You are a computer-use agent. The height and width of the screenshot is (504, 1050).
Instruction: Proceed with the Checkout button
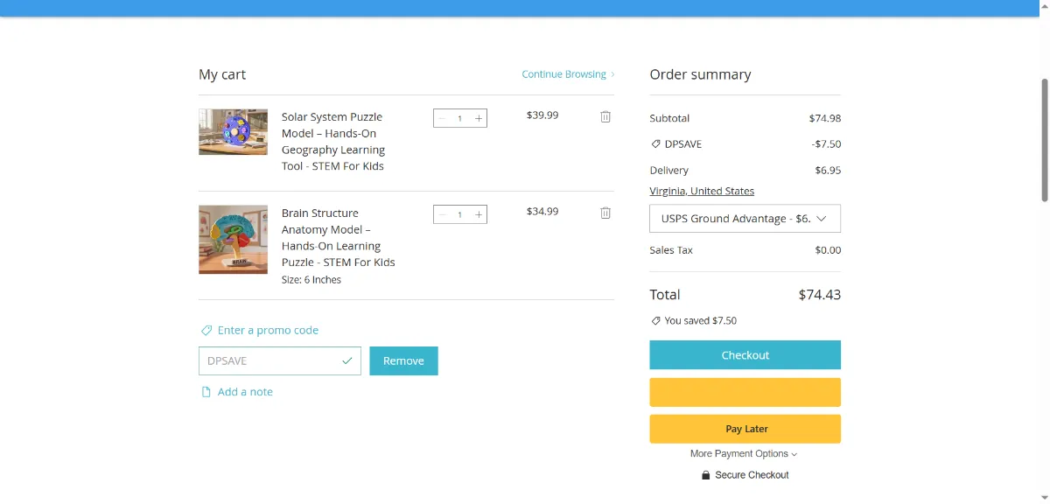[745, 355]
